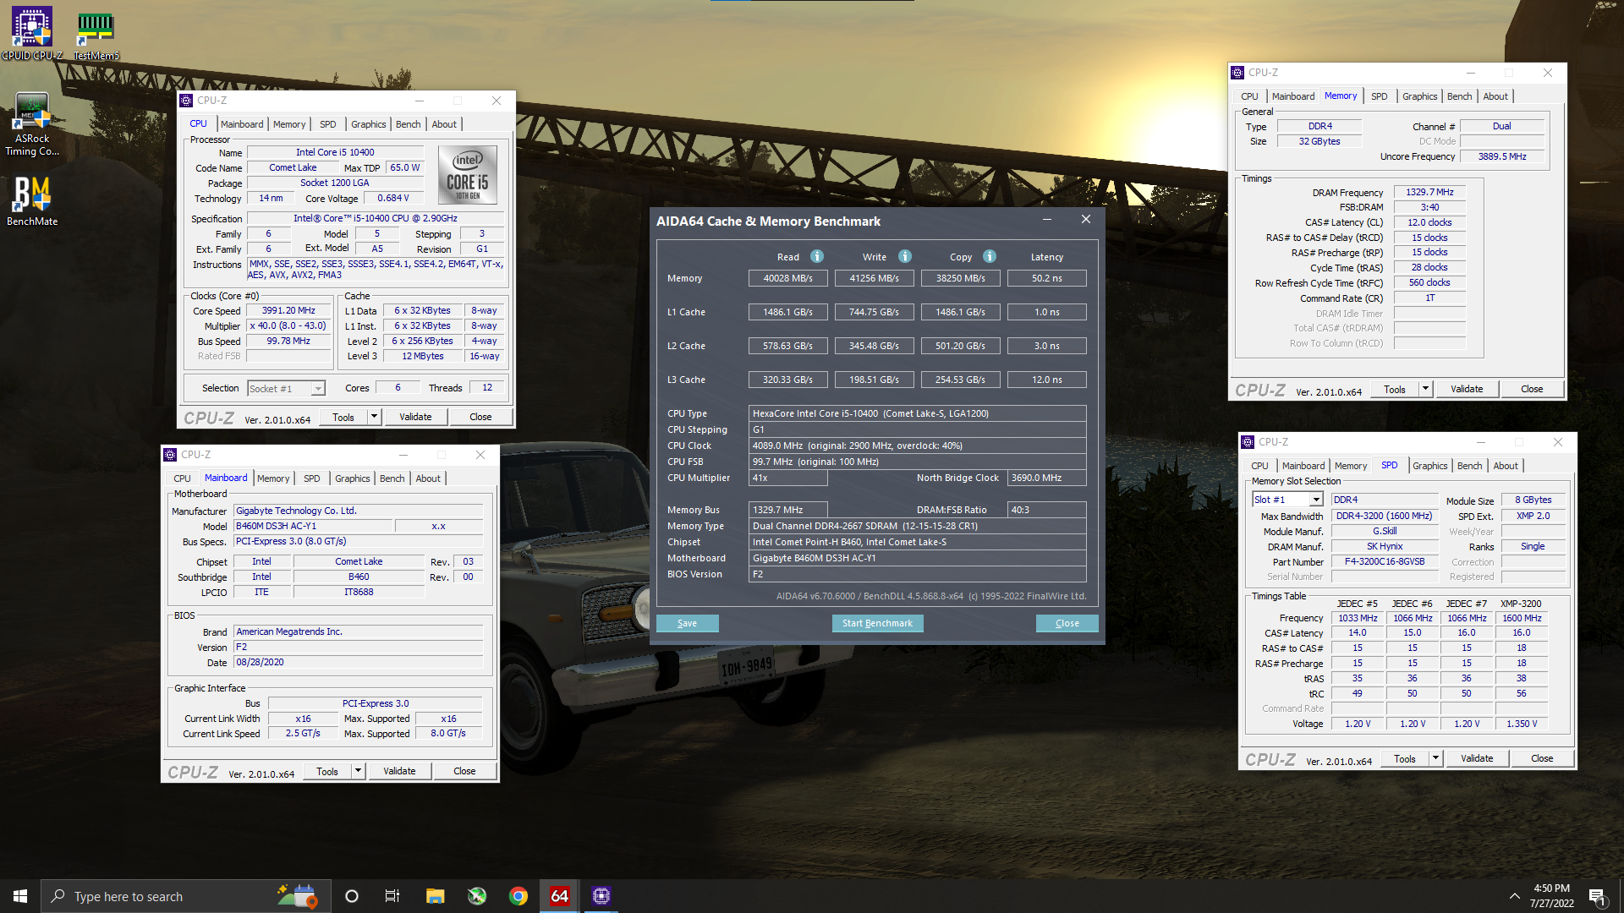The width and height of the screenshot is (1624, 913).
Task: Click the taskbar clock showing 4:50 PM
Action: 1551,896
